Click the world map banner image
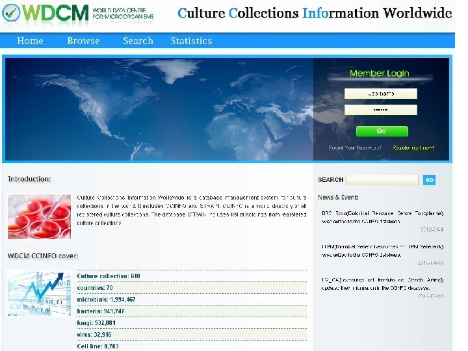This screenshot has width=468, height=351. pyautogui.click(x=159, y=109)
